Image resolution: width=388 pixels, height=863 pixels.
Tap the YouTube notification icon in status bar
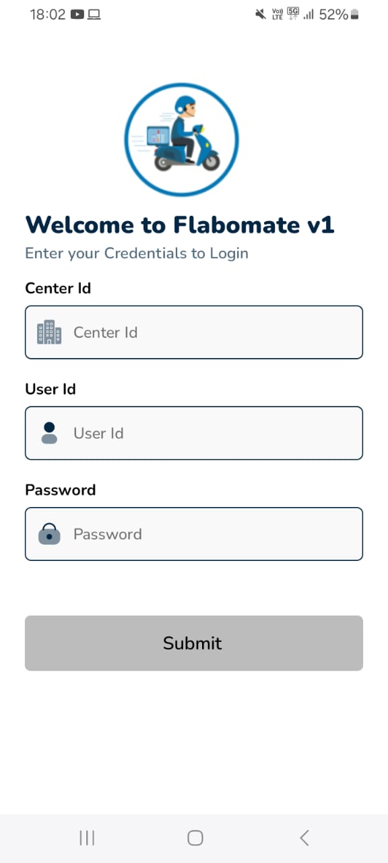coord(77,14)
